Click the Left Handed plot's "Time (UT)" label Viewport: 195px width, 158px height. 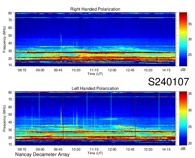pos(95,153)
